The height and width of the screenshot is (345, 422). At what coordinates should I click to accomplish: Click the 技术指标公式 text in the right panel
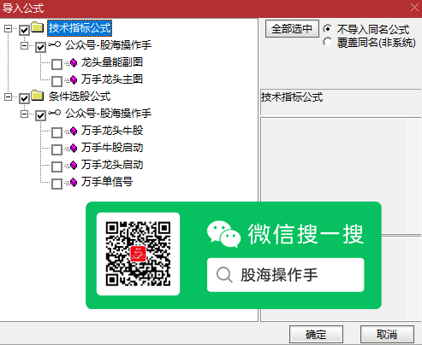(292, 97)
